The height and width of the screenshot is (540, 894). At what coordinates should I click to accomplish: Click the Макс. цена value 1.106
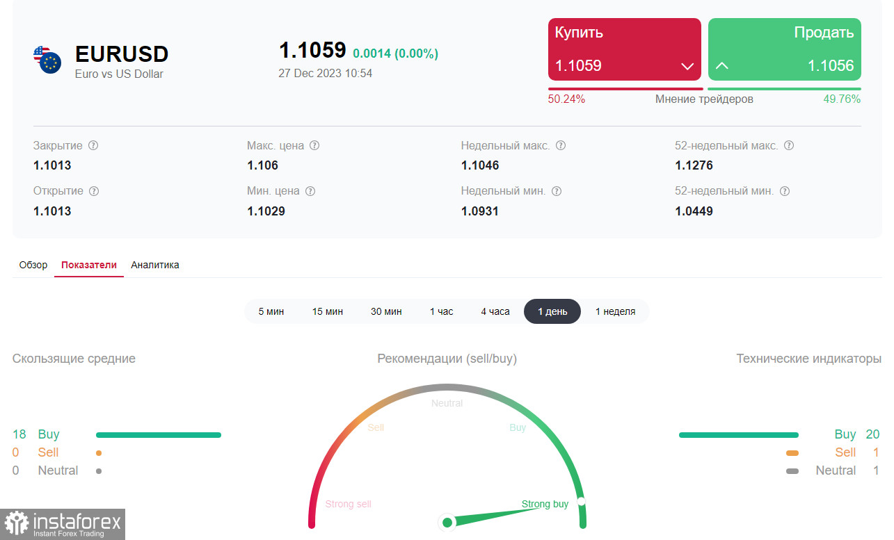click(262, 165)
